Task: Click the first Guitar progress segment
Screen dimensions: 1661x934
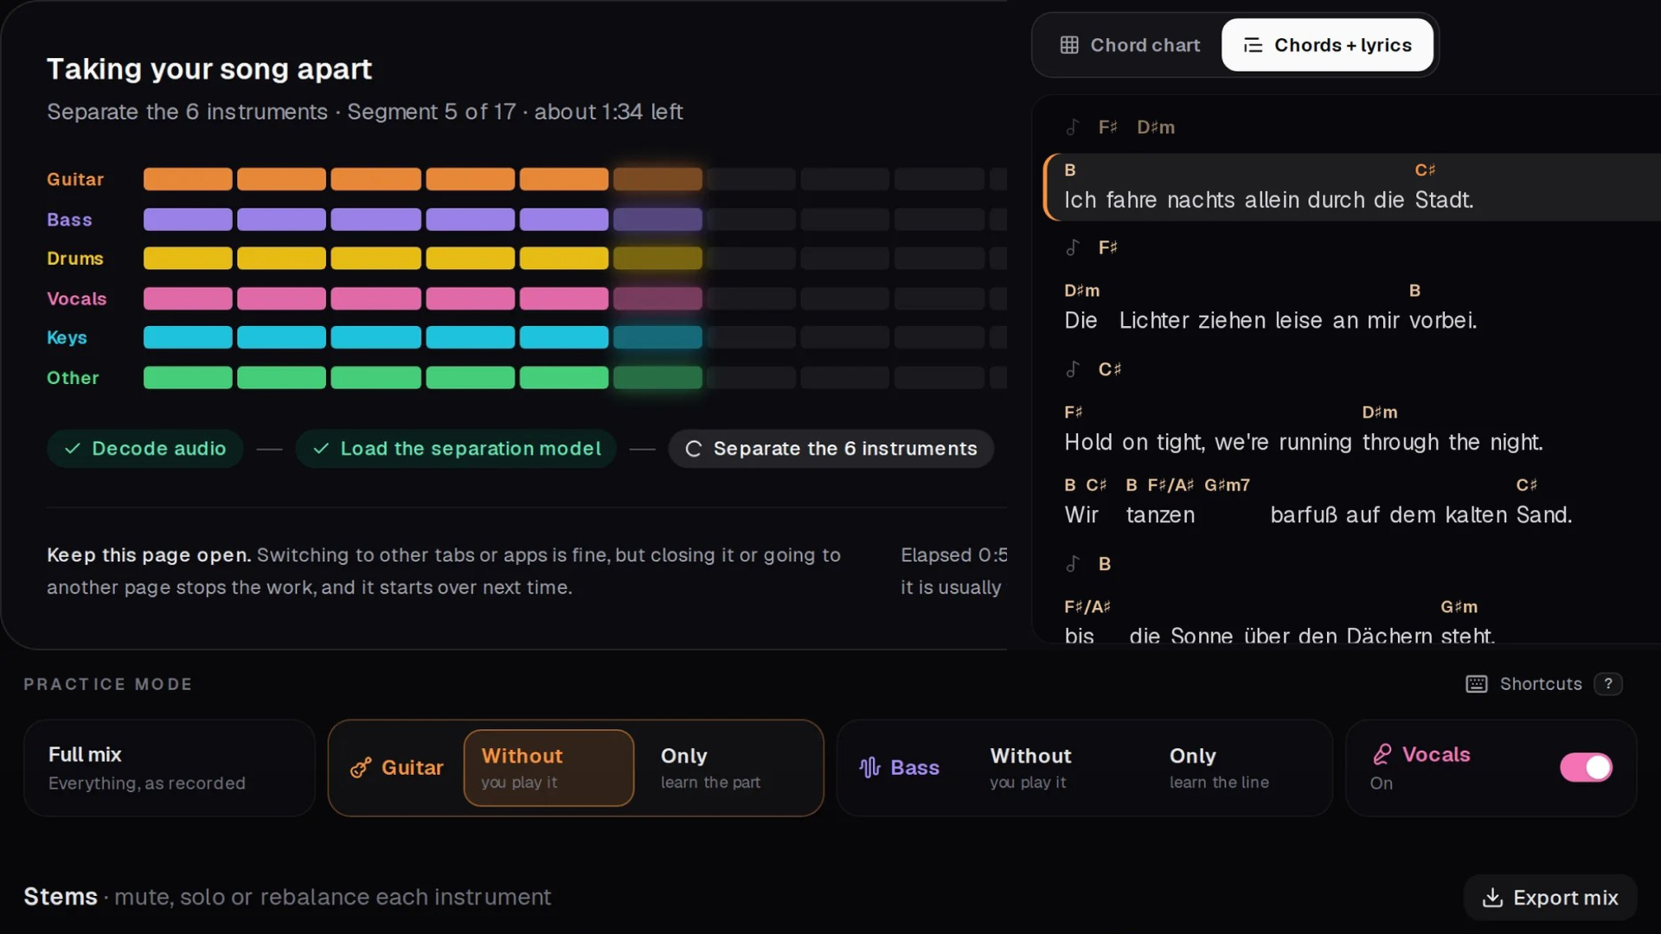Action: pos(188,179)
